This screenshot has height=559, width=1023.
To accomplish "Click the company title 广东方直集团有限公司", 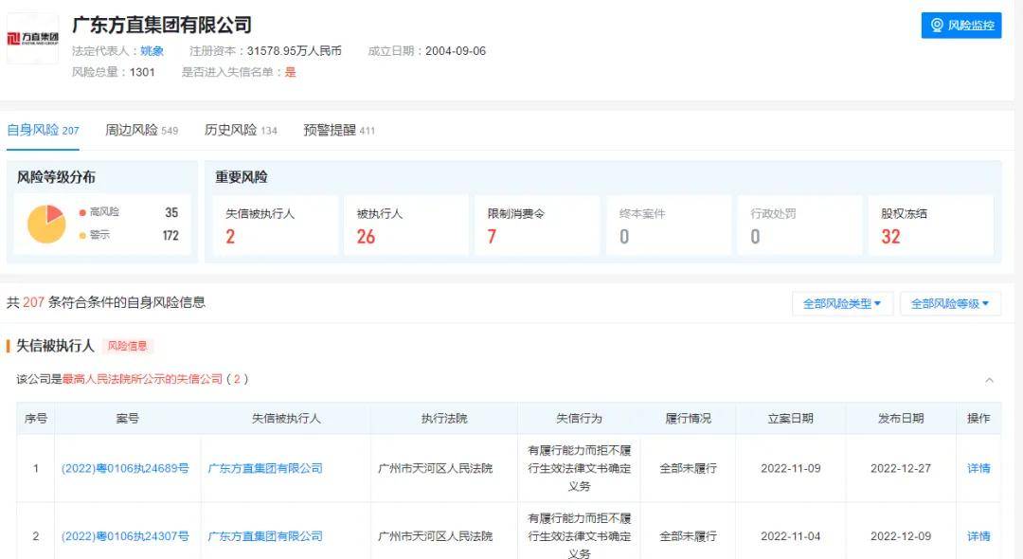I will pos(162,25).
